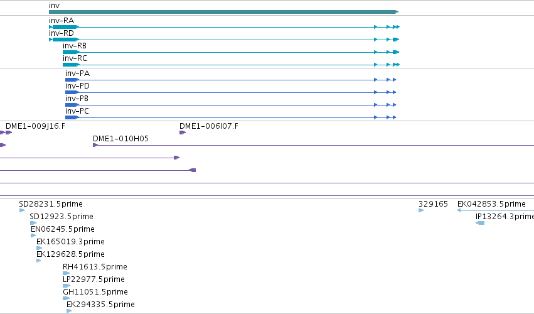Select the GH11051.5prime EST label
This screenshot has height=314, width=534.
95,292
